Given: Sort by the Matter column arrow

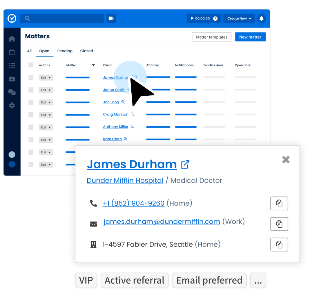Looking at the screenshot, I should [x=93, y=65].
